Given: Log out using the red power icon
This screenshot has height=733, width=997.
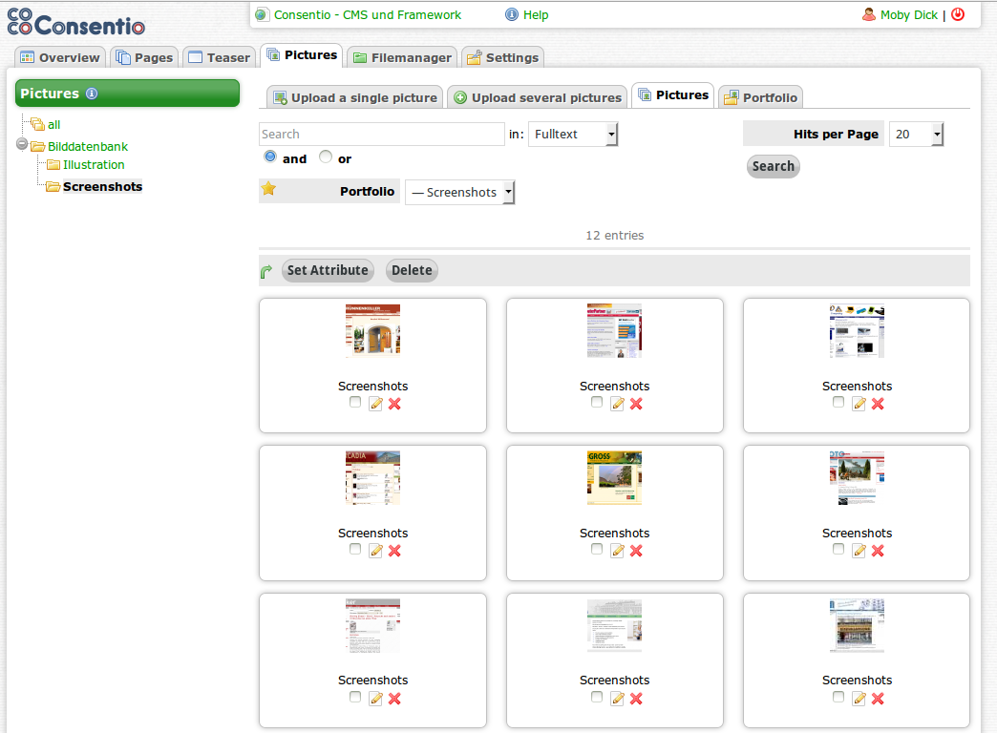Looking at the screenshot, I should tap(958, 14).
